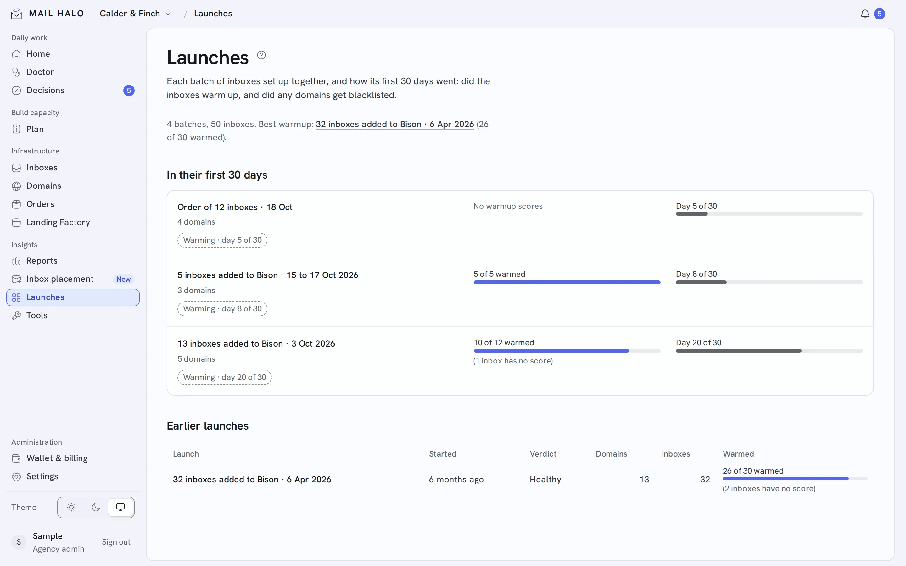Screen dimensions: 906x566
Task: Open Wallet & billing label
Action: (57, 458)
